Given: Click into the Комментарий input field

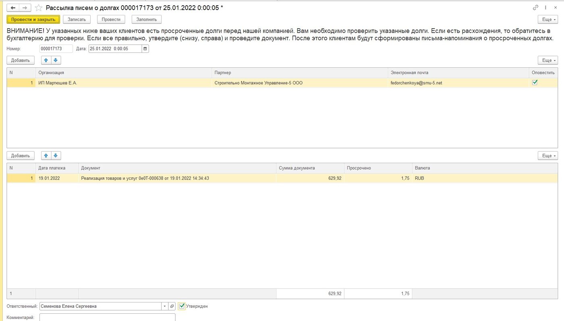Looking at the screenshot, I should click(x=107, y=317).
